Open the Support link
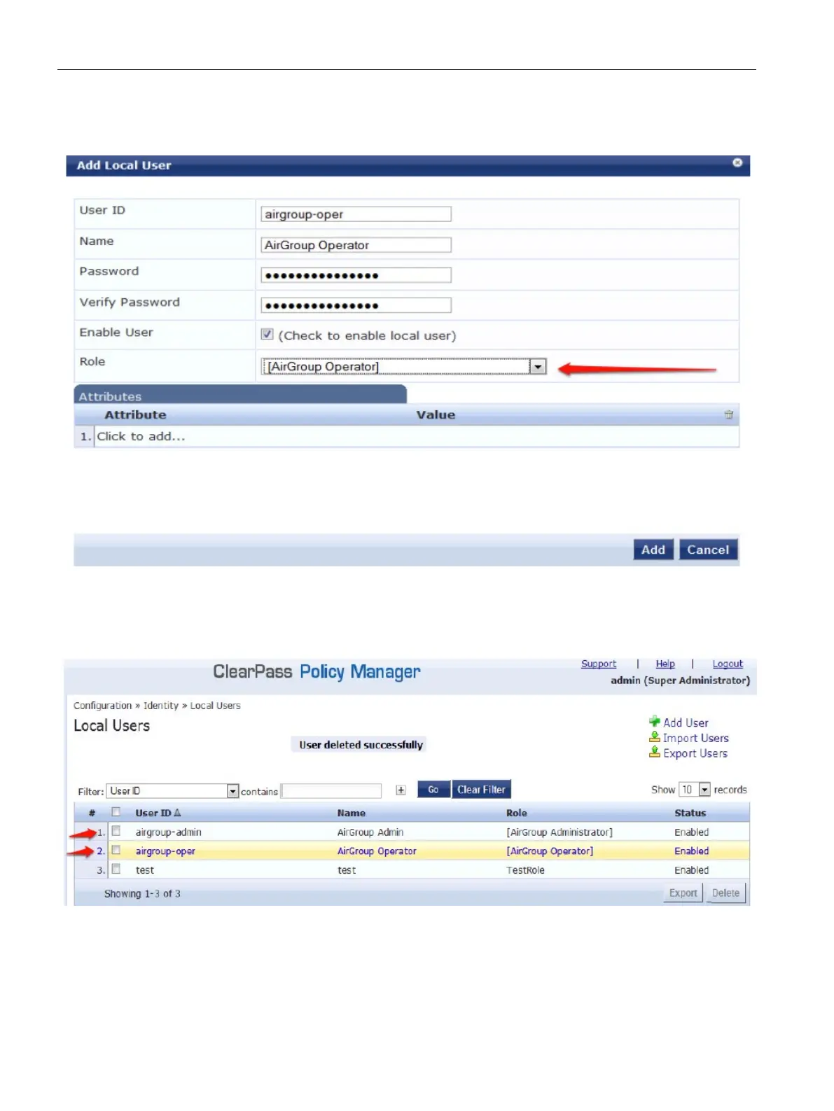 [x=599, y=664]
